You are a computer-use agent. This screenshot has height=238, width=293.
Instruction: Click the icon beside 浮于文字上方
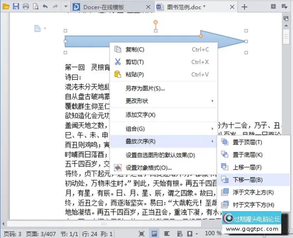[225, 192]
